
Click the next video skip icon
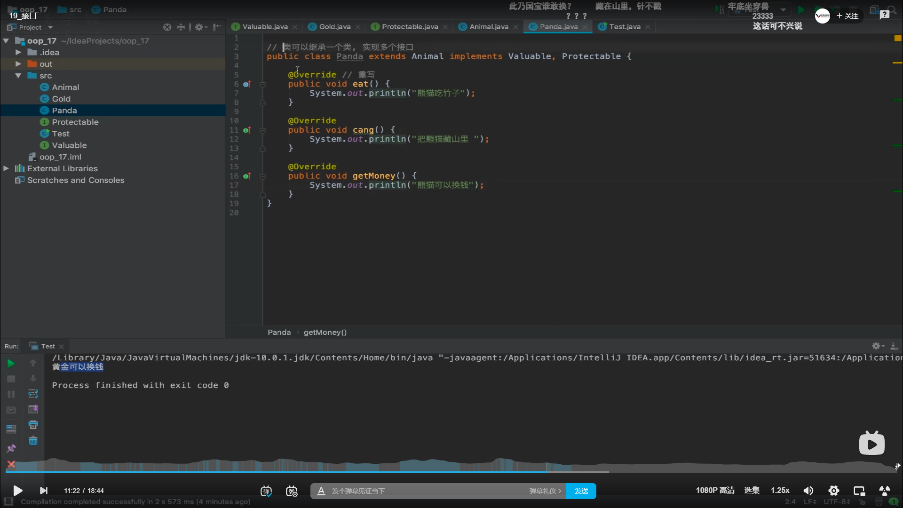pyautogui.click(x=43, y=491)
